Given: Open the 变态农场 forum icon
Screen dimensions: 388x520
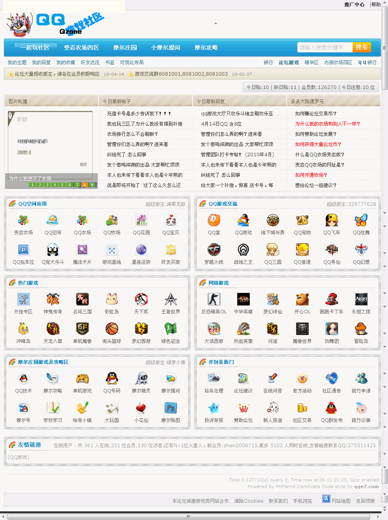Looking at the screenshot, I should (23, 220).
